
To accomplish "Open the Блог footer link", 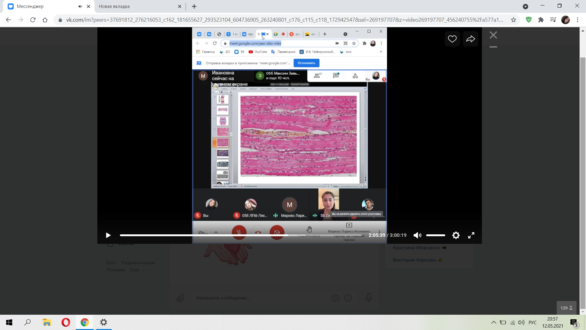I will coord(111,263).
